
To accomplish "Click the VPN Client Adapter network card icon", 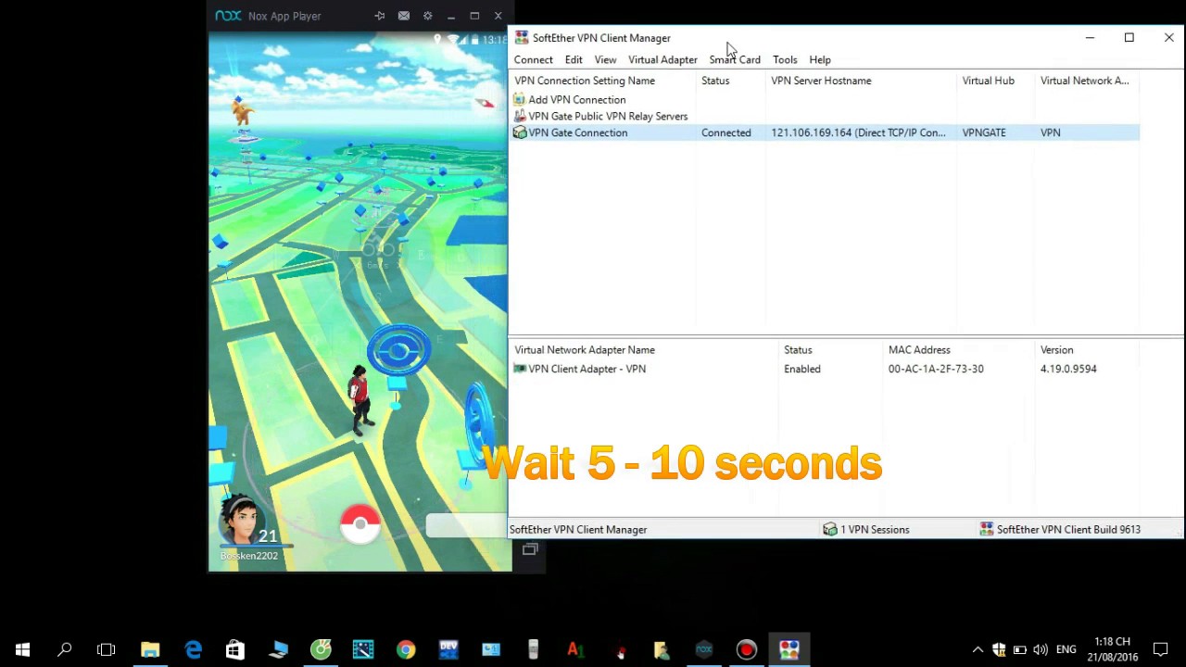I will pyautogui.click(x=520, y=369).
